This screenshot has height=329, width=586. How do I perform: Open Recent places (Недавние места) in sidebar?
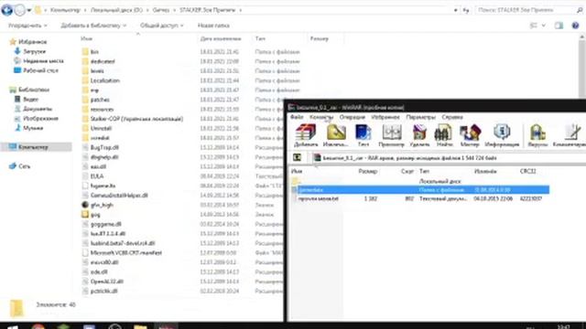pyautogui.click(x=38, y=61)
